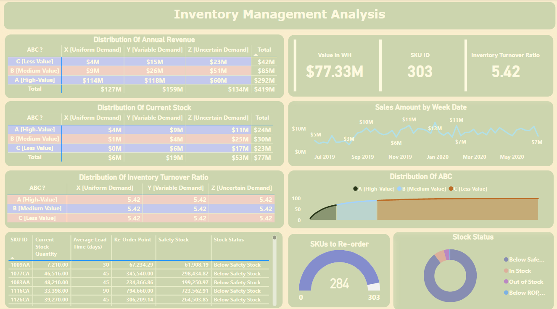The image size is (557, 309).
Task: Sort by the Safety Stock column header
Action: (x=173, y=240)
